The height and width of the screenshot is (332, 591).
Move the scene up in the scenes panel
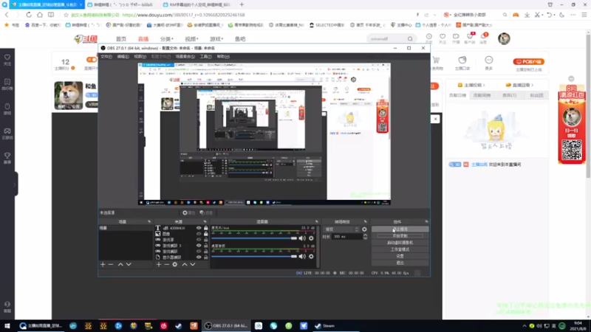tap(120, 265)
